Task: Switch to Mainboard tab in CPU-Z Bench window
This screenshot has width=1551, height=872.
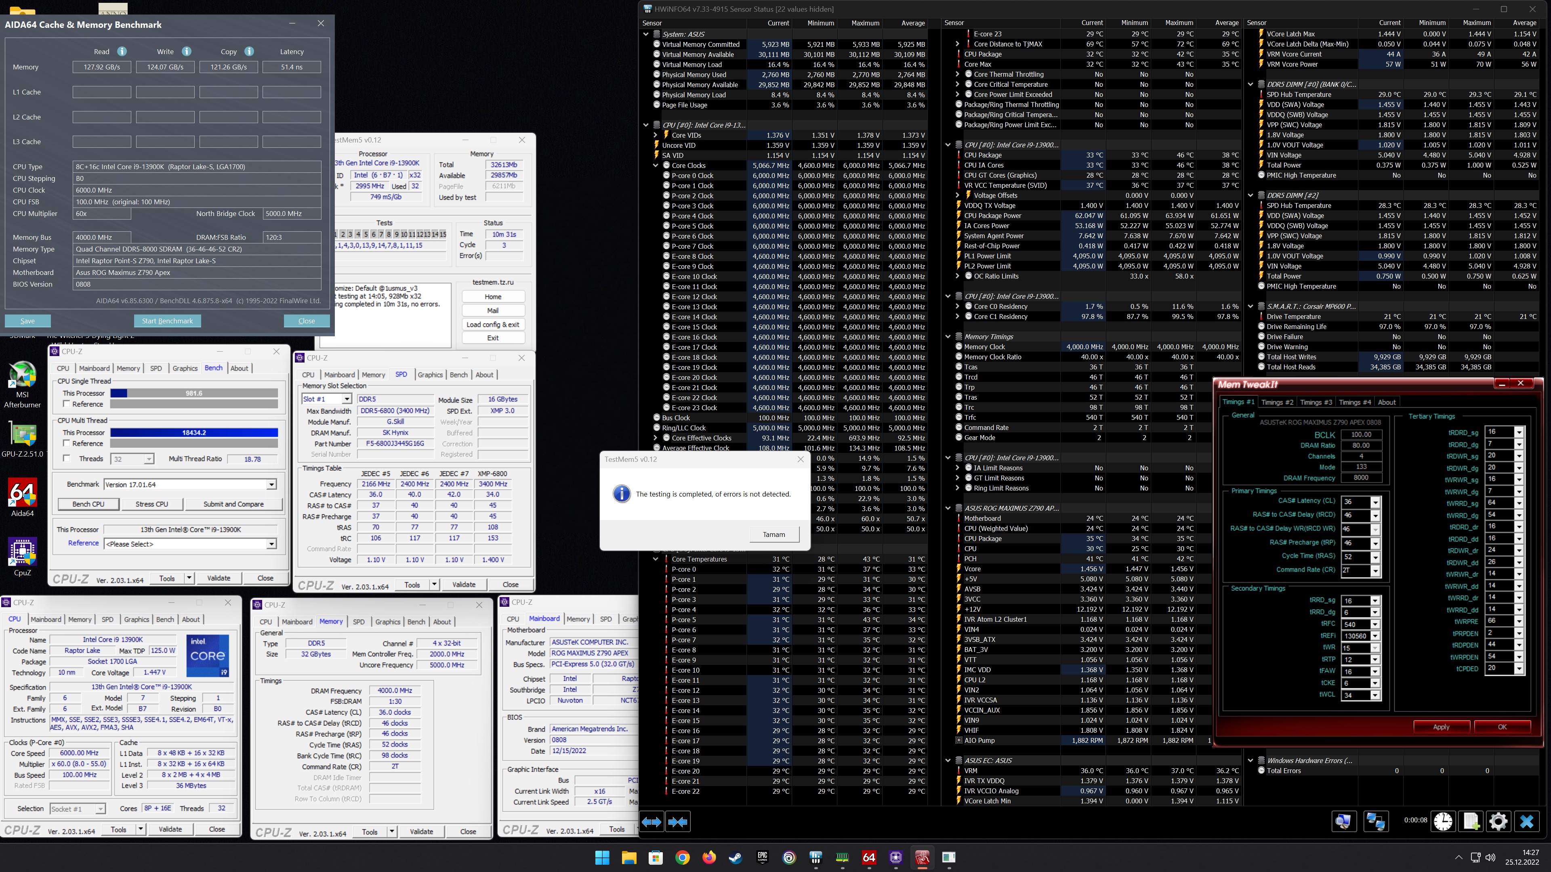Action: 95,368
